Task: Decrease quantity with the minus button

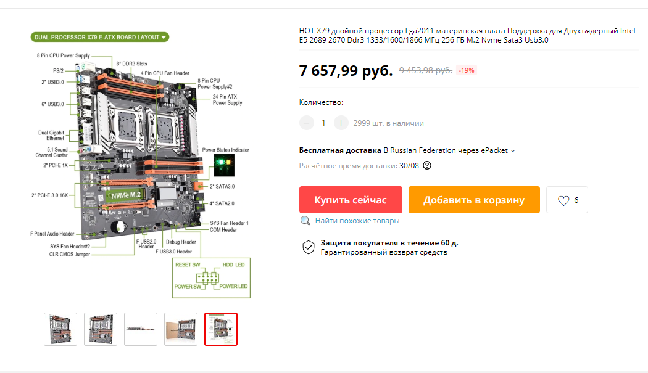Action: (306, 123)
